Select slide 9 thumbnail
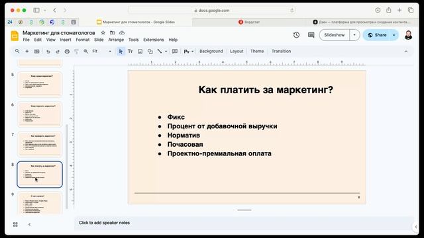The width and height of the screenshot is (424, 238). click(40, 203)
